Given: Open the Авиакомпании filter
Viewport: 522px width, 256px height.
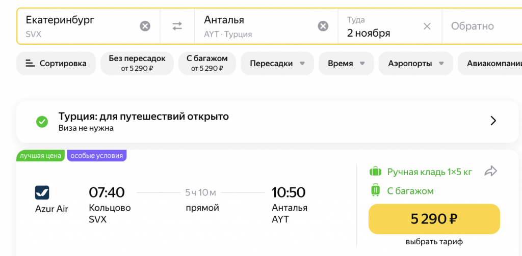Looking at the screenshot, I should 490,64.
